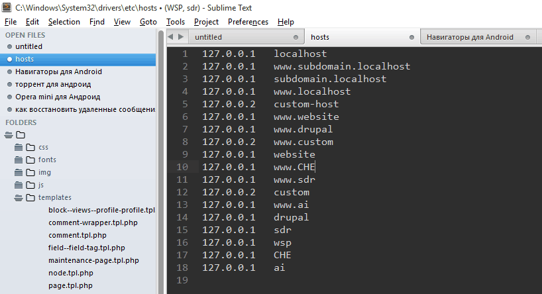Click the Sublime Text icon in title bar

click(x=7, y=7)
